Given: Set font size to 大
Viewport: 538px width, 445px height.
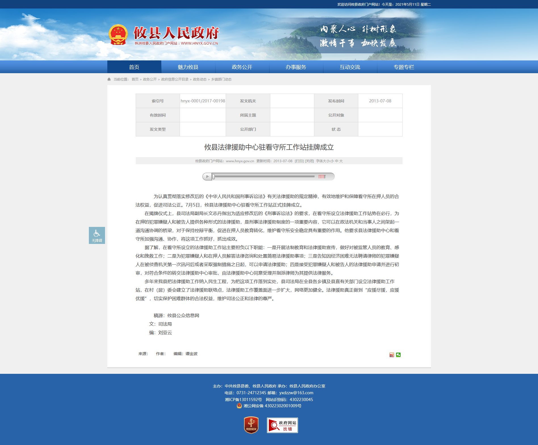Looking at the screenshot, I should click(x=341, y=161).
